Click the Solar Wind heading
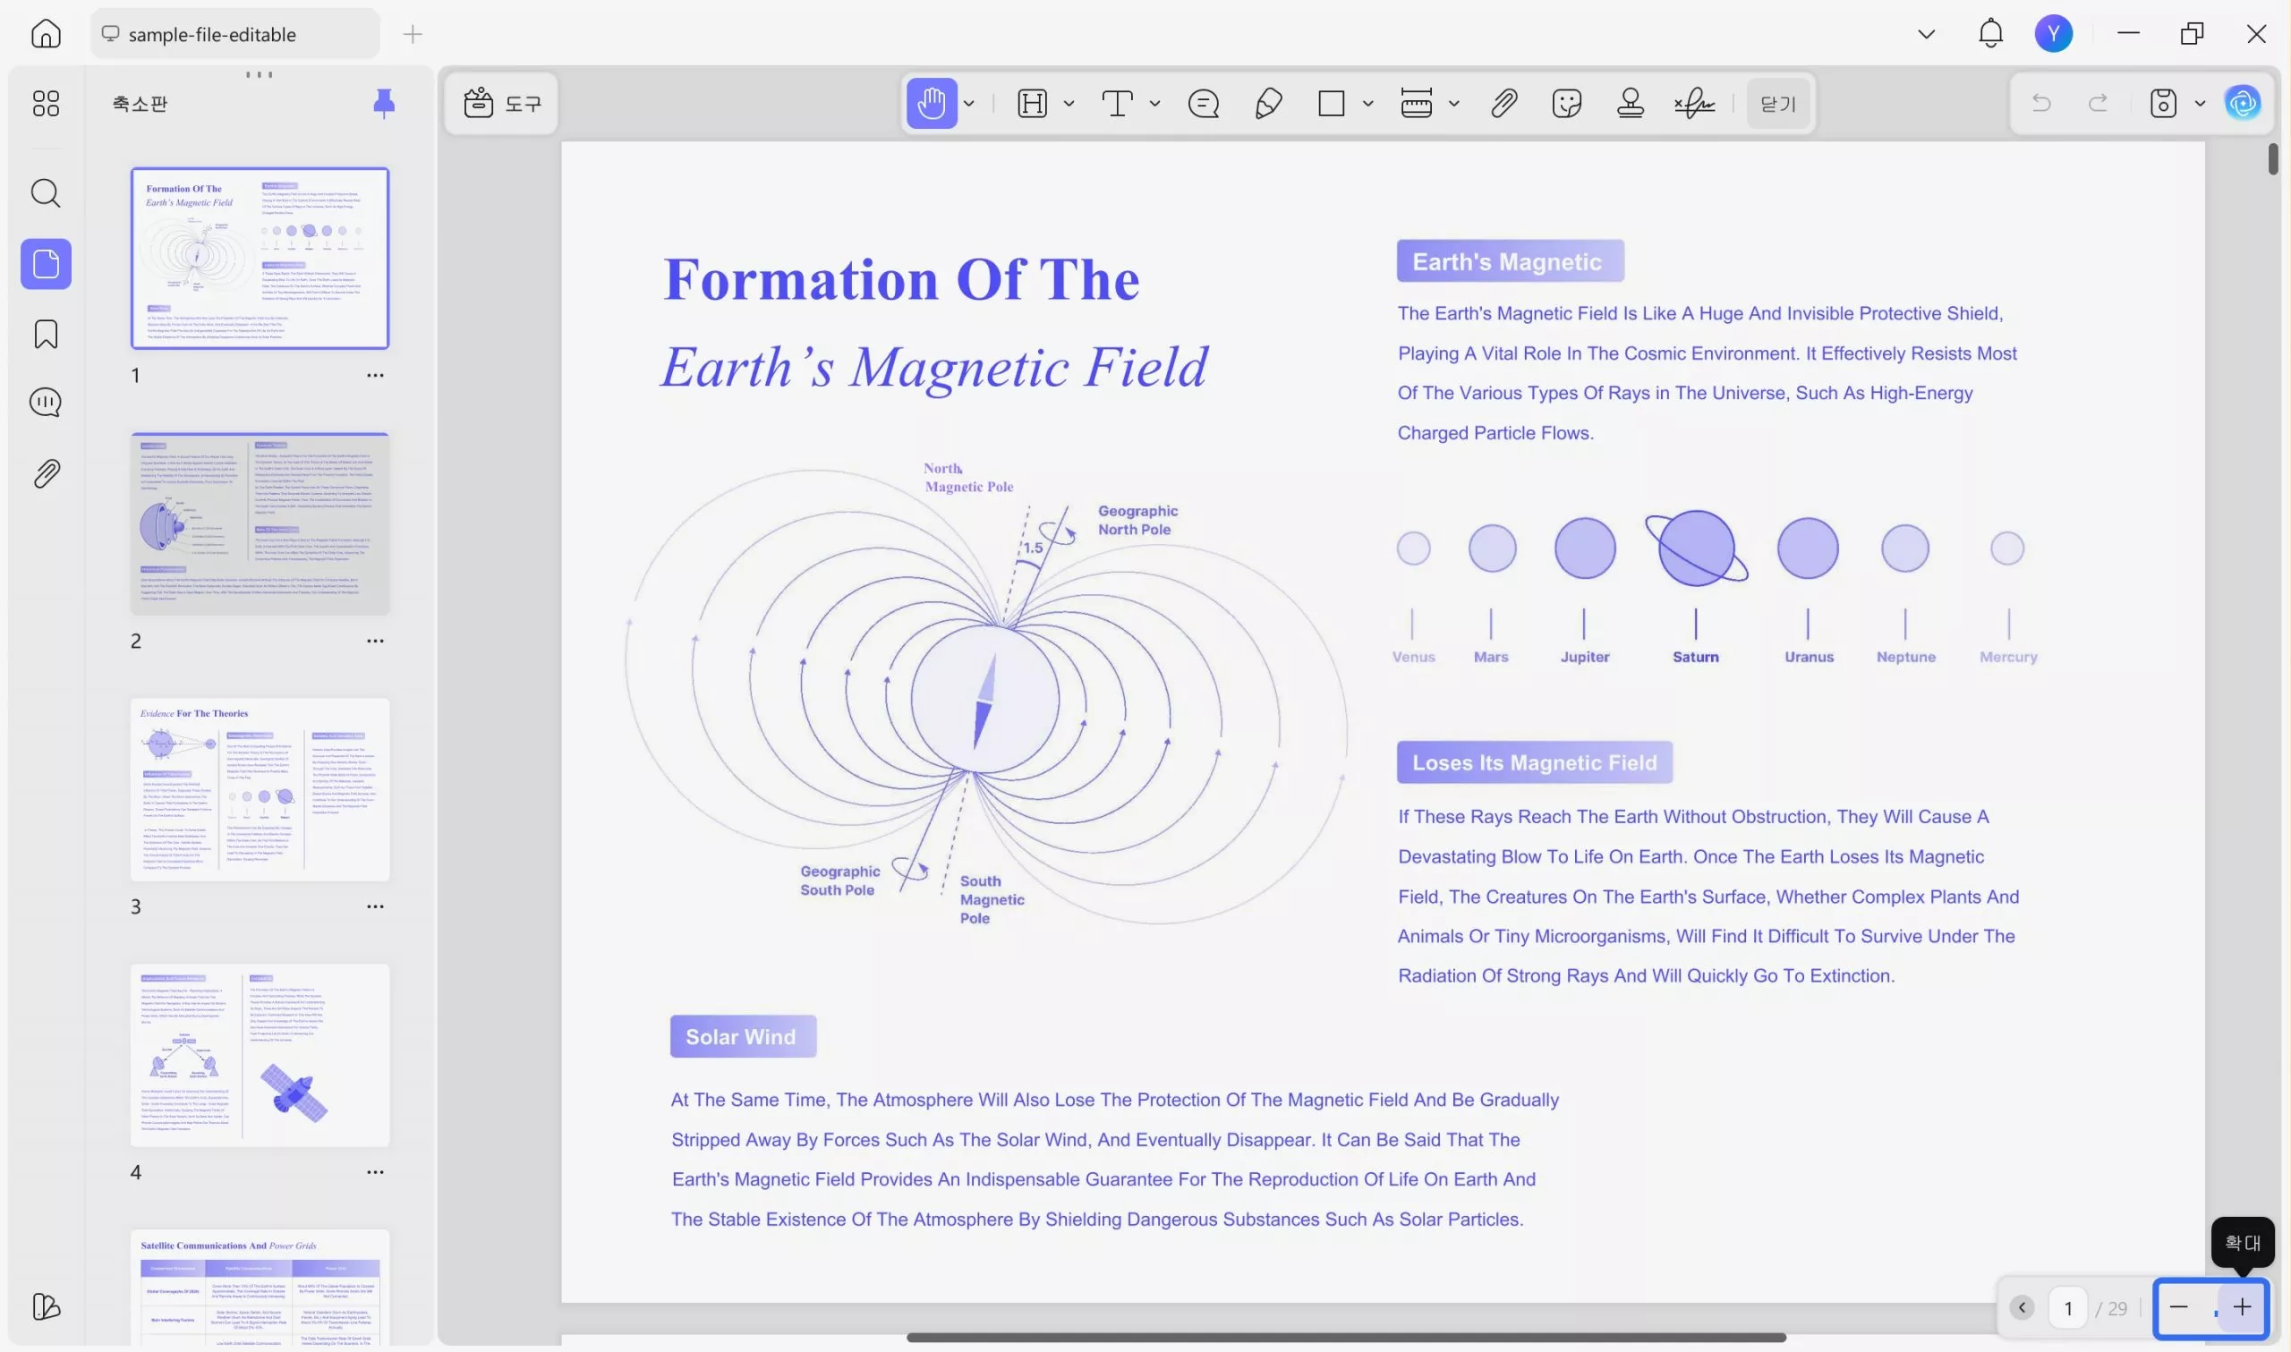 (743, 1037)
